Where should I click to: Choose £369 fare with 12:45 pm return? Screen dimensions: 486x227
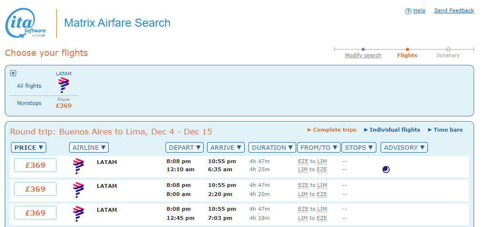coord(35,213)
